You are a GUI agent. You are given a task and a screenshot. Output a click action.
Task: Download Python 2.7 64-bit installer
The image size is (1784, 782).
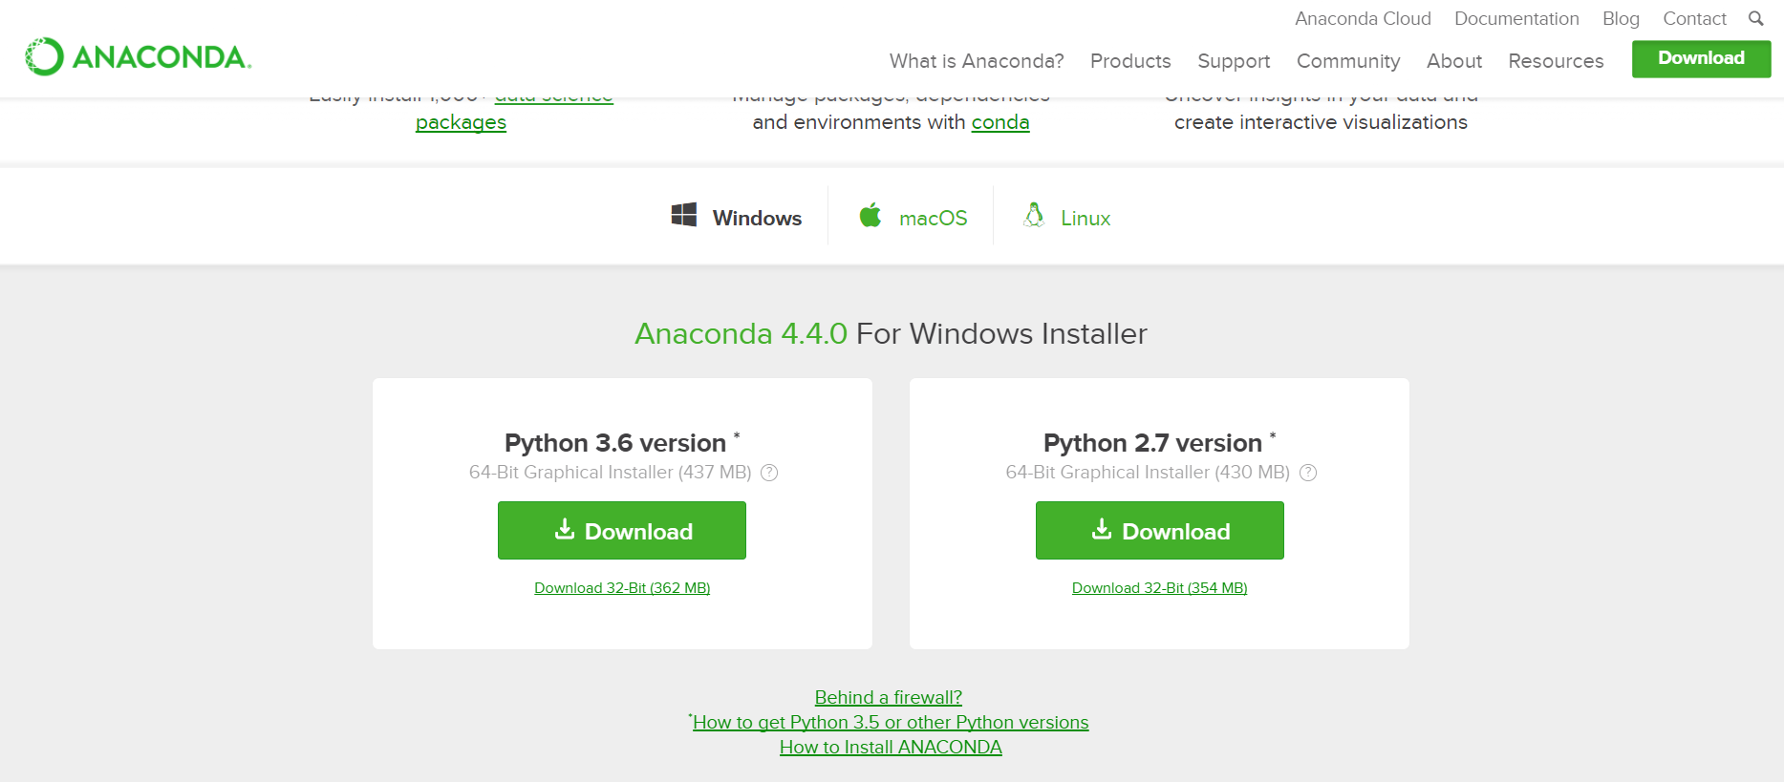point(1159,531)
